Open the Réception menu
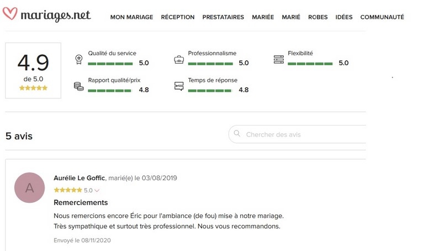 [177, 17]
